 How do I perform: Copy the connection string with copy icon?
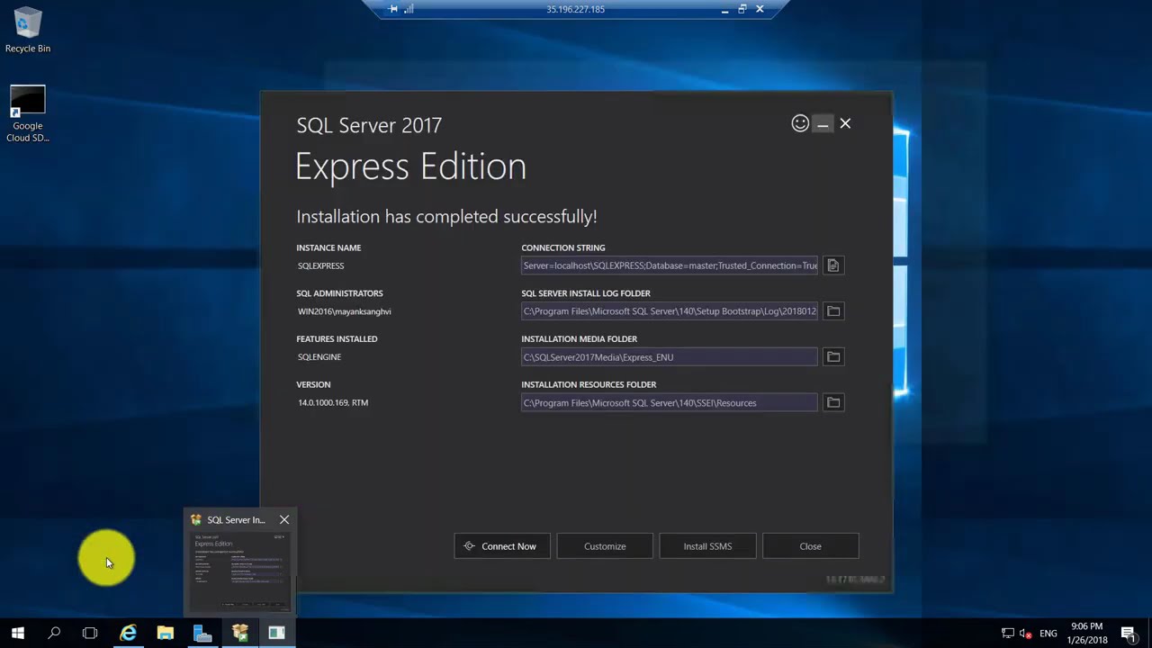coord(833,265)
